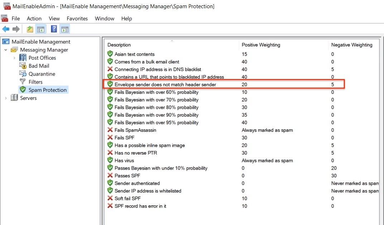The width and height of the screenshot is (384, 225).
Task: Click red X icon beside Fails SpamAssassin
Action: coord(110,130)
